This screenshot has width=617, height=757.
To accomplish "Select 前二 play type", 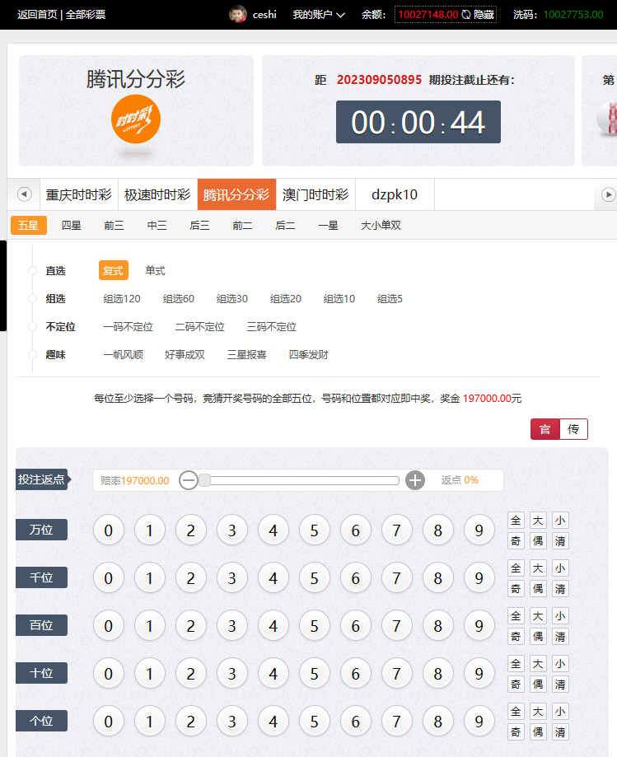I will click(242, 226).
